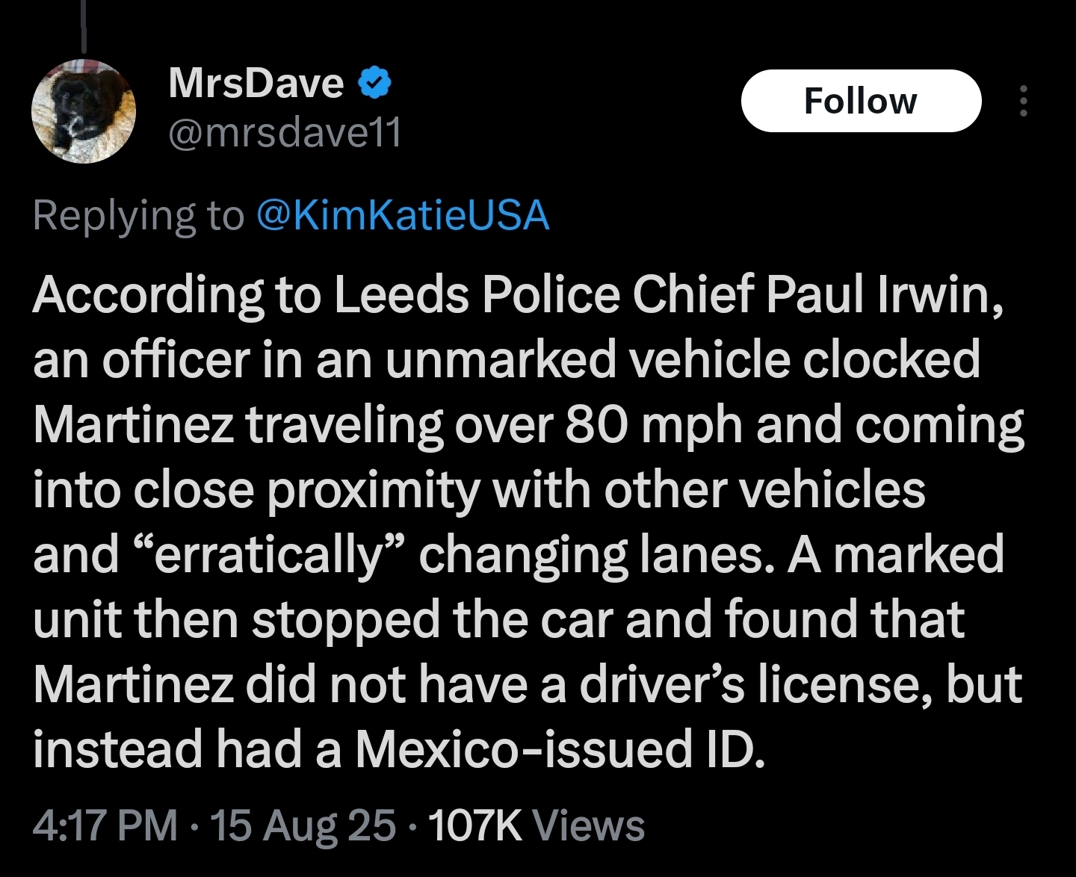The image size is (1076, 877).
Task: Open the three-dot more options menu
Action: (1024, 101)
